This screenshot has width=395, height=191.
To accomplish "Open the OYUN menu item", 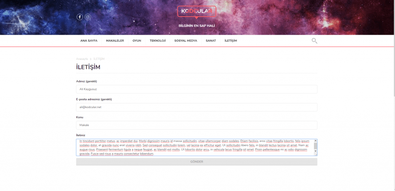I will click(x=137, y=41).
